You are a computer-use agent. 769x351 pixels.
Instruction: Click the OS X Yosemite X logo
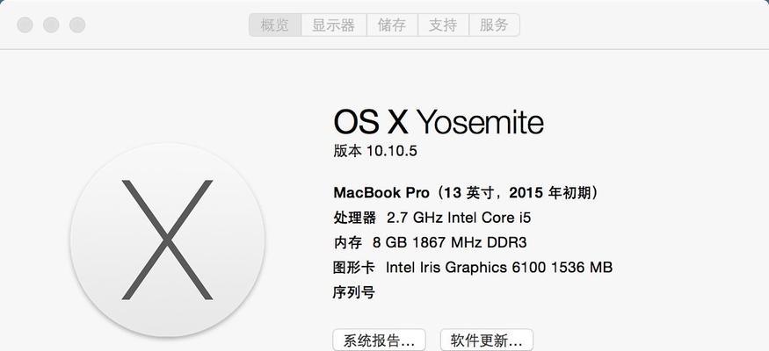click(167, 240)
